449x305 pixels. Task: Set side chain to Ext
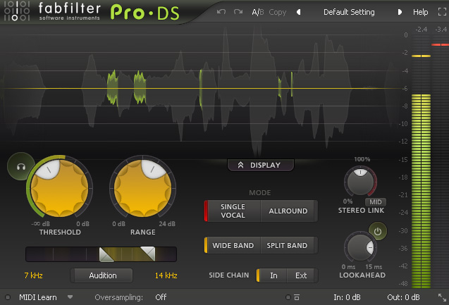(301, 275)
